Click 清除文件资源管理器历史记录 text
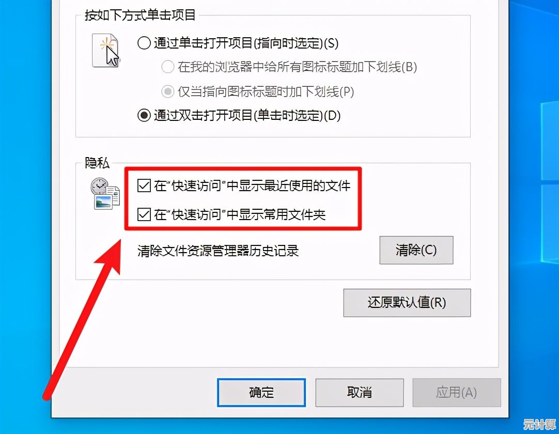 218,251
